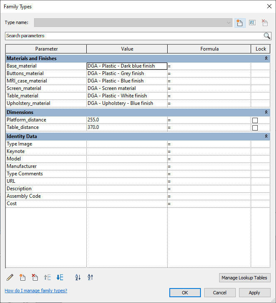Click the Apply button

pyautogui.click(x=254, y=293)
